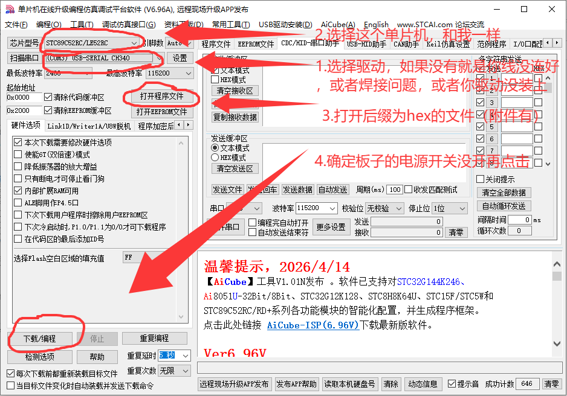The image size is (567, 396).
Task: Toggle 使能6T(双倍速)模式 checkbox
Action: (18, 155)
